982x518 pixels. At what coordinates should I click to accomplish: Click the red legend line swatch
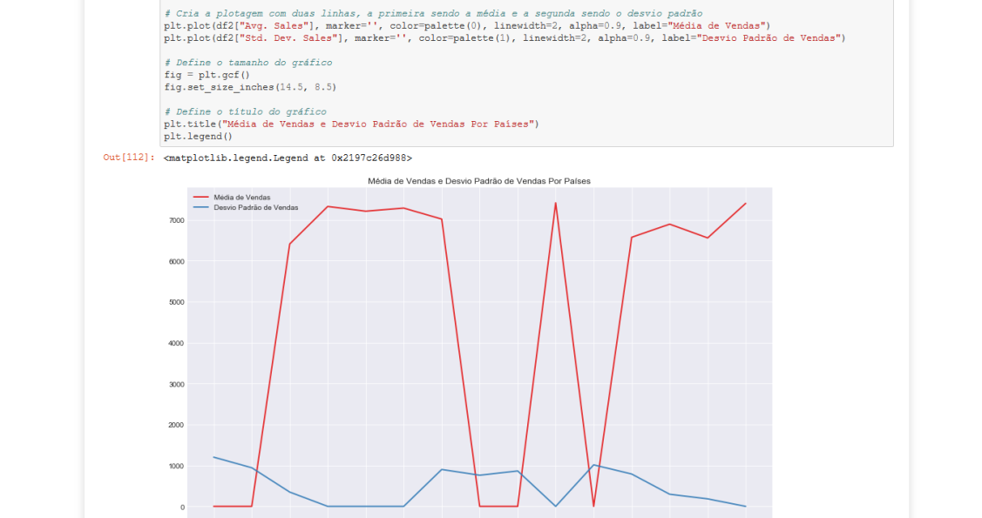pyautogui.click(x=201, y=197)
